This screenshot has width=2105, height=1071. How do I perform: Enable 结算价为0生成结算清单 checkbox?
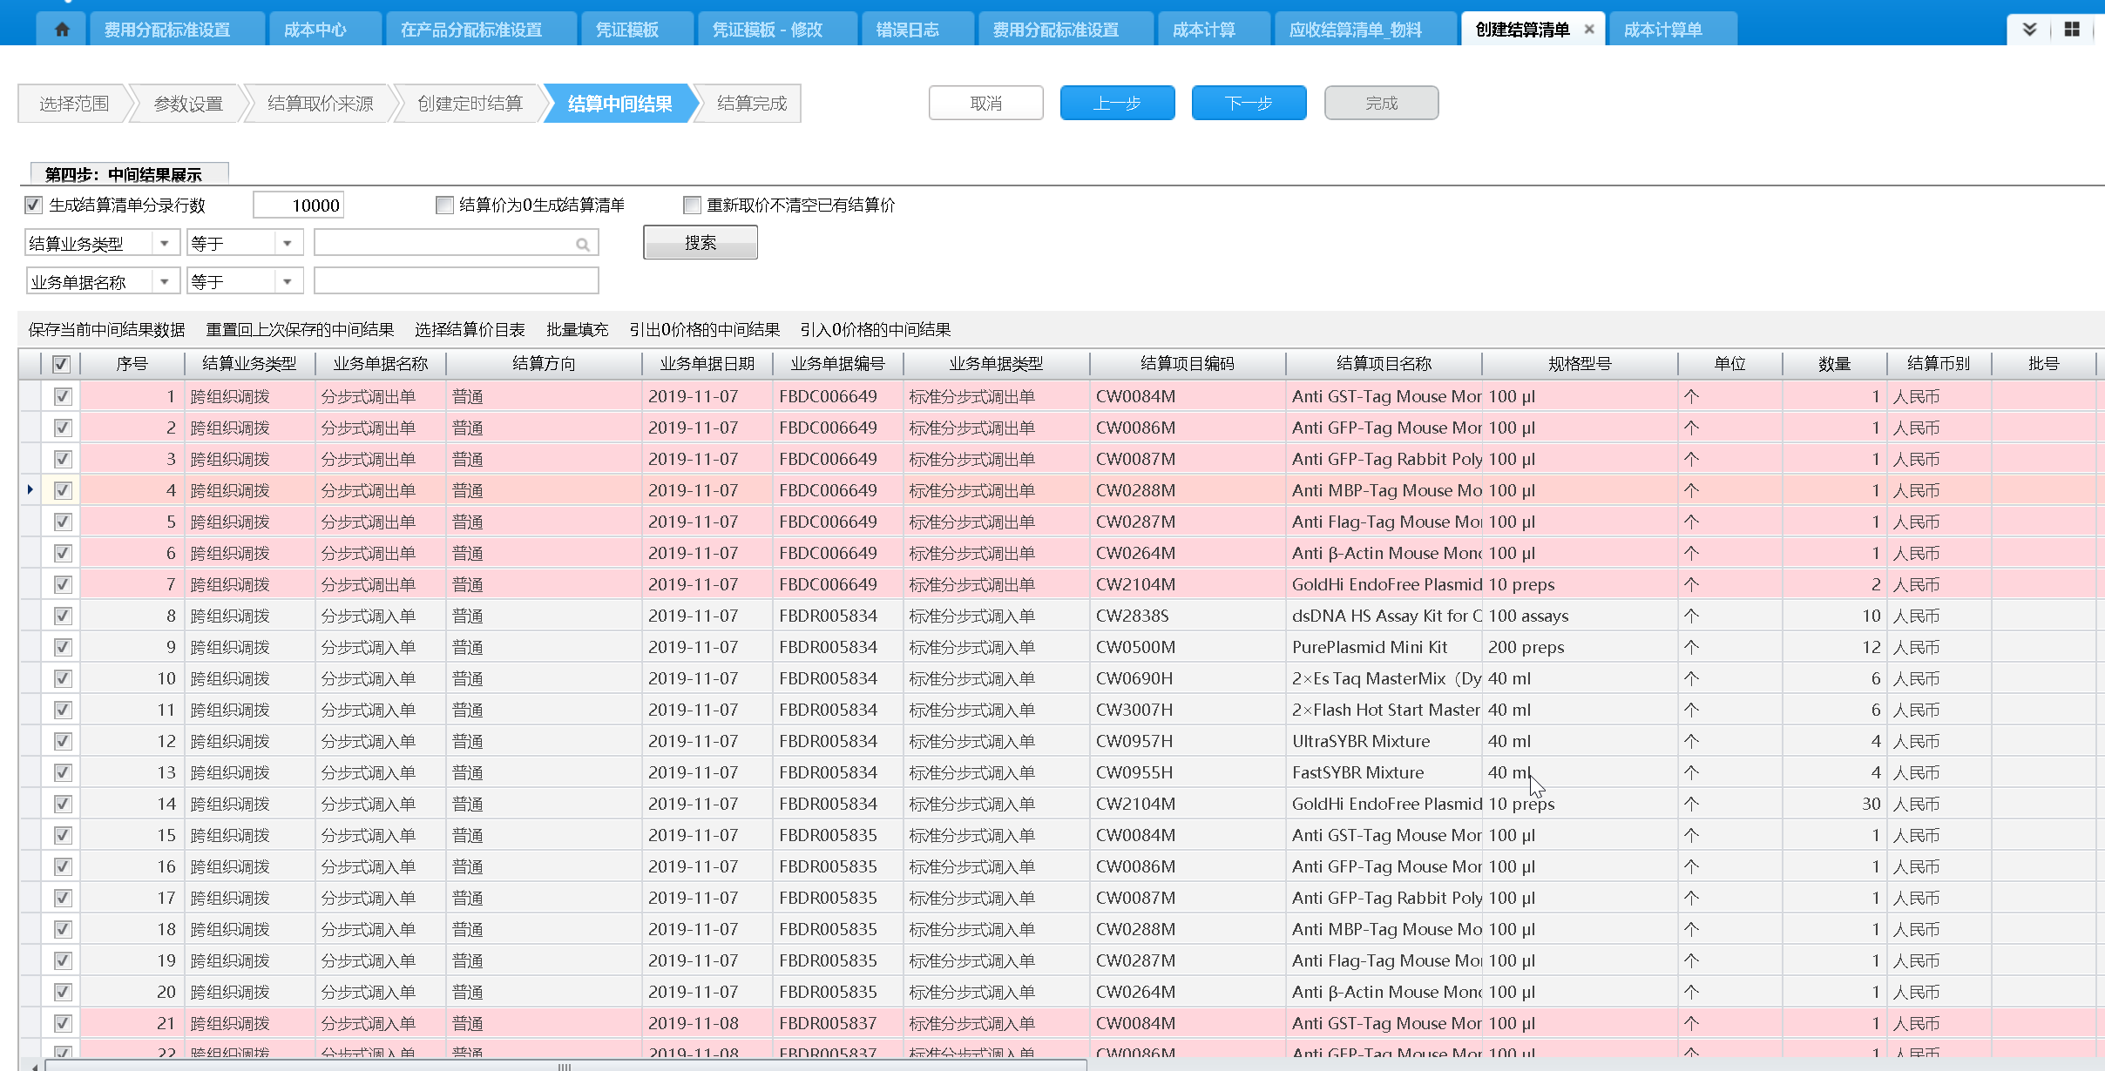click(x=445, y=205)
